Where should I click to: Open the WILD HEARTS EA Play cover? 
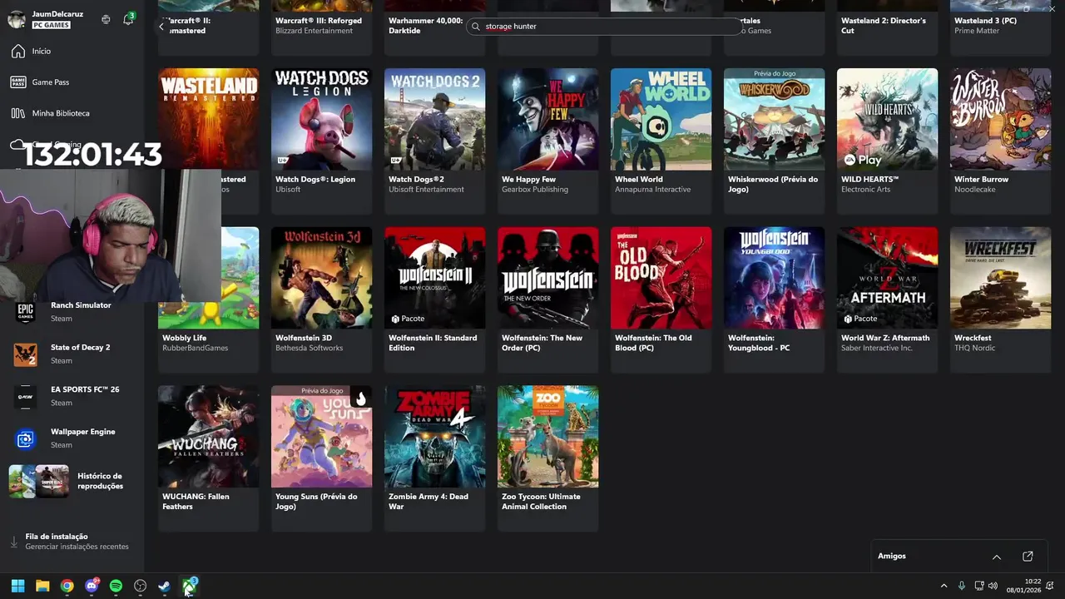(887, 119)
